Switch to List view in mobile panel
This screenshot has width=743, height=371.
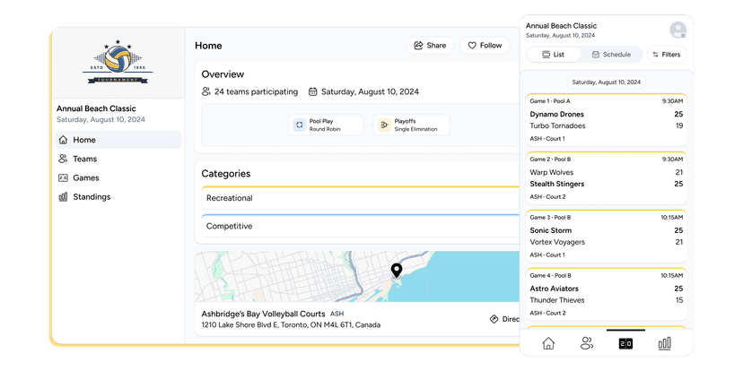tap(554, 55)
